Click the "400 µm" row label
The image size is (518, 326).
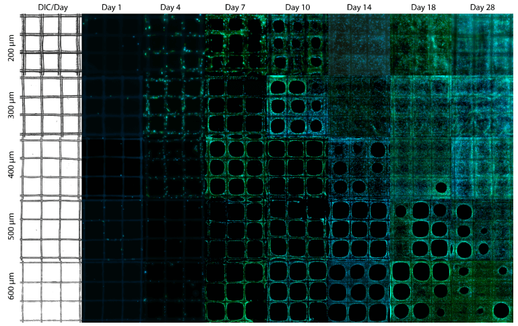(x=11, y=165)
